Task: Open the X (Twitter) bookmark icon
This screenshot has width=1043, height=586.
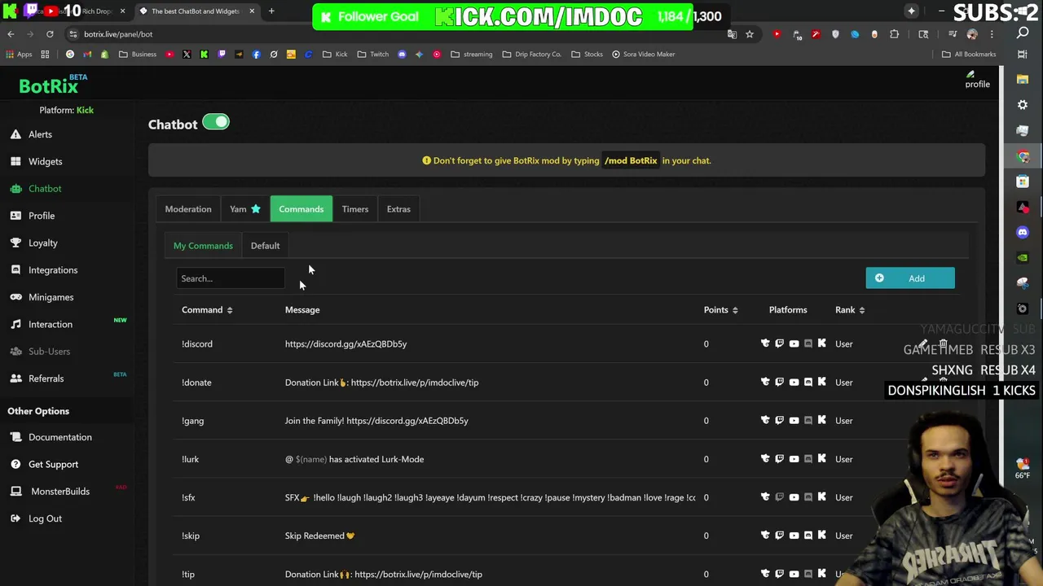Action: 187,55
